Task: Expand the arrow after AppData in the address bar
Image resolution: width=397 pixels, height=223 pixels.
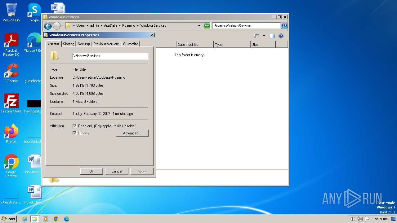Action: (x=120, y=26)
